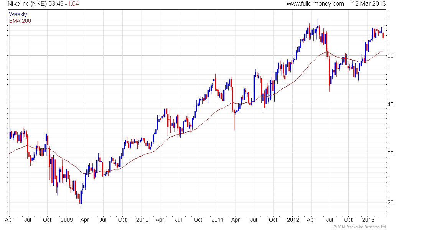
Task: Click the 'Nike Inc (NKE)' chart title
Action: [27, 4]
